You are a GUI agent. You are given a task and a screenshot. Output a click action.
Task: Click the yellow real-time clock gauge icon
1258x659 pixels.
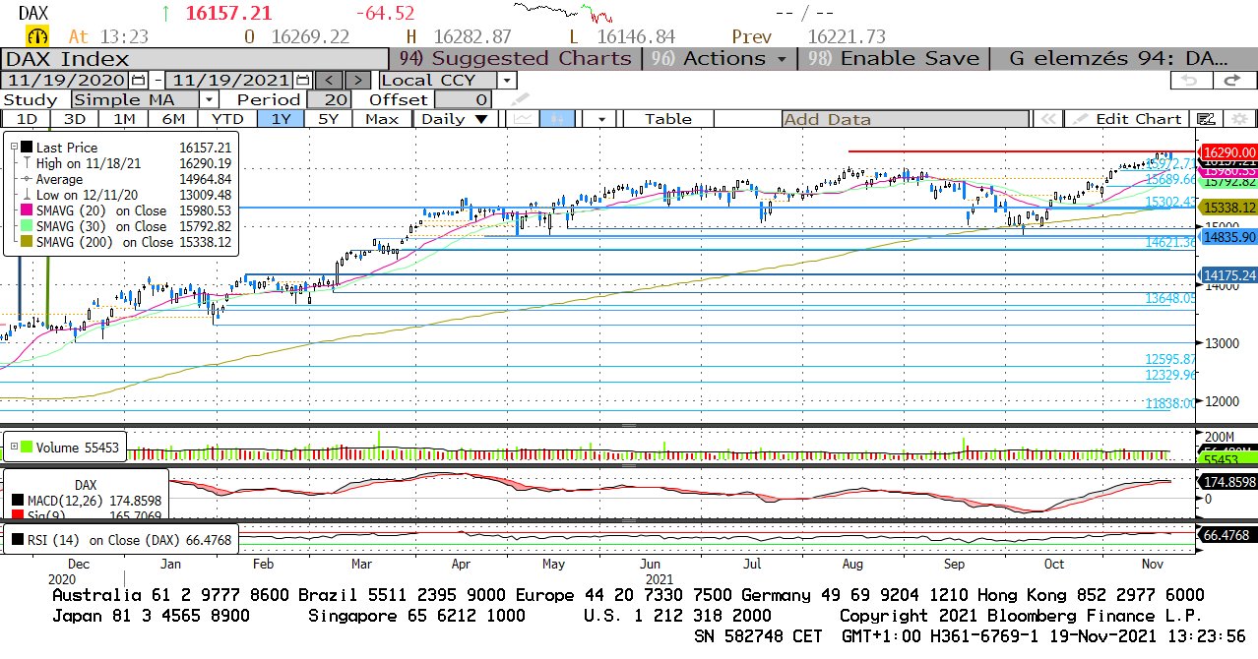click(36, 36)
